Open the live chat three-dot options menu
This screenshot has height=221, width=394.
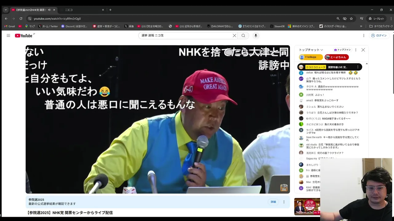coord(356,50)
